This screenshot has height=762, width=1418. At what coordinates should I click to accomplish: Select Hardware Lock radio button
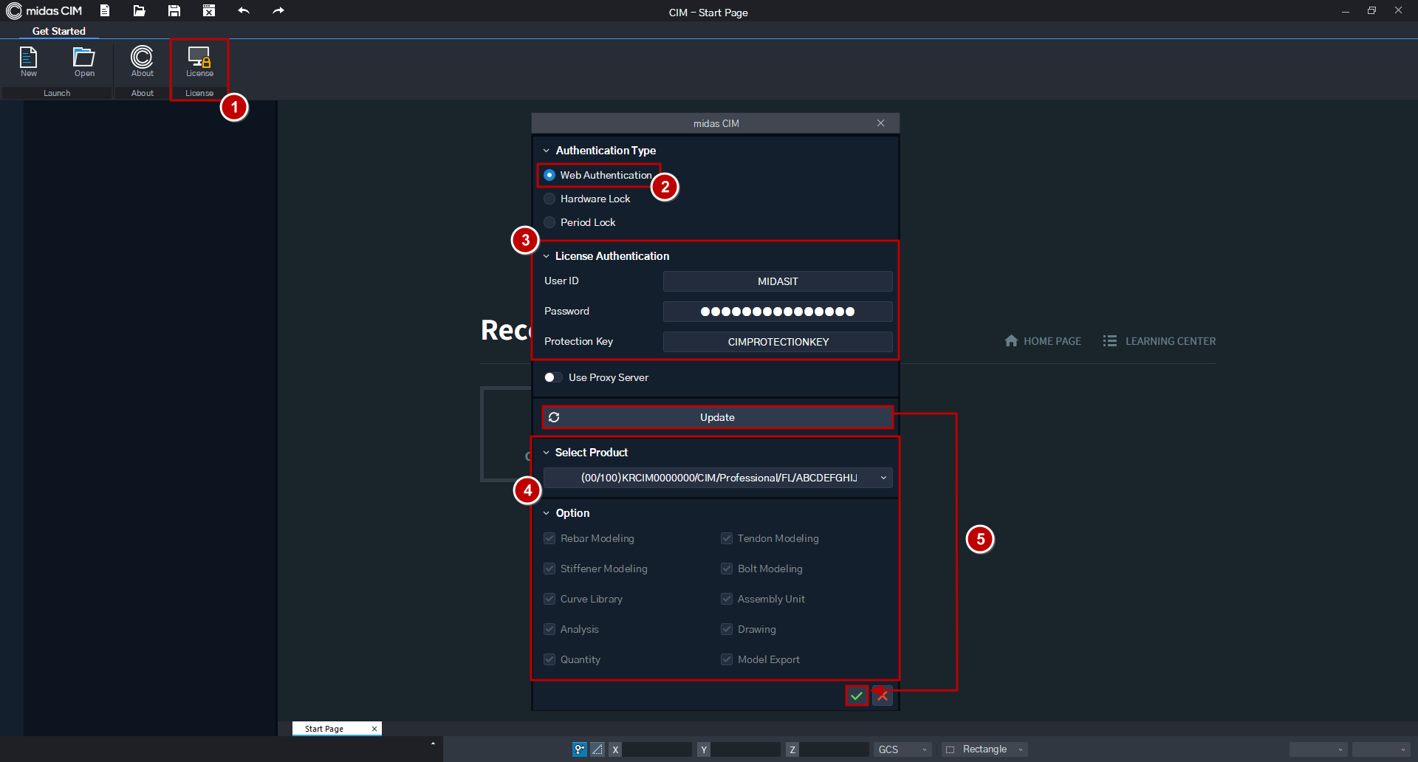coord(549,199)
